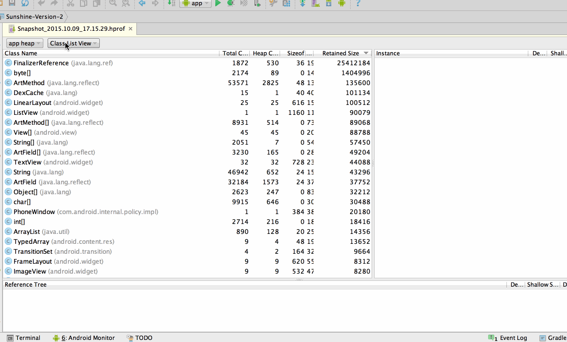Select the Snapshot_2015.10.09_17.15.29.hprof tab
This screenshot has width=567, height=342.
71,29
